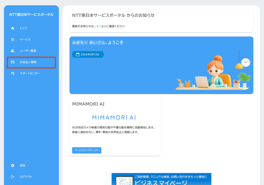This screenshot has height=185, width=264.
Task: Click the grid icon beside サービス
Action: pos(13,39)
